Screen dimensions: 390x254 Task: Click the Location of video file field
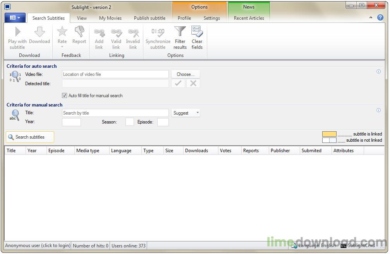point(115,74)
